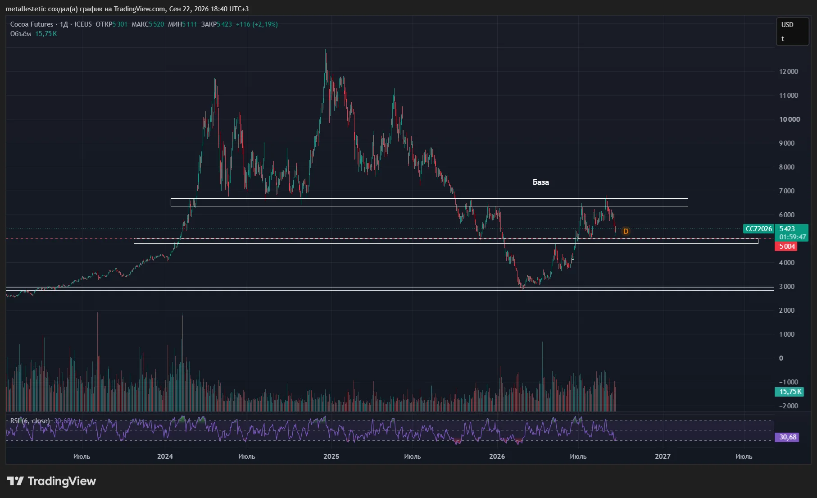
Task: Click the 2025 label on the time axis
Action: tap(331, 457)
